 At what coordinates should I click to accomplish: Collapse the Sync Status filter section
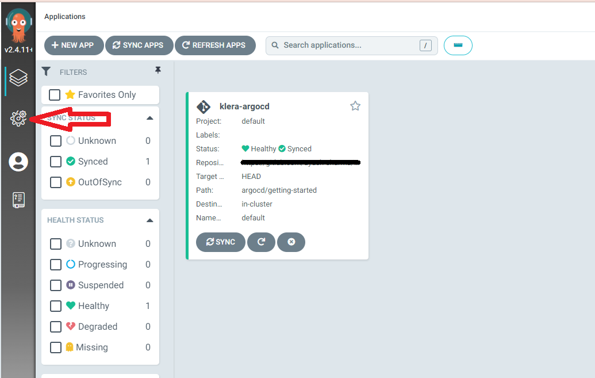click(x=150, y=118)
